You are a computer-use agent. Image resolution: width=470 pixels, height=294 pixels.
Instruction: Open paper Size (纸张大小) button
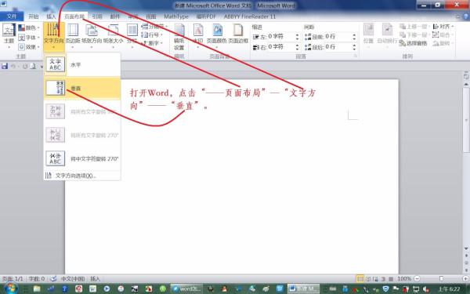coord(113,36)
